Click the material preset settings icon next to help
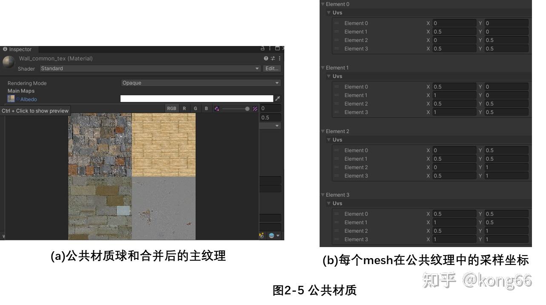Image resolution: width=546 pixels, height=305 pixels. tap(273, 58)
